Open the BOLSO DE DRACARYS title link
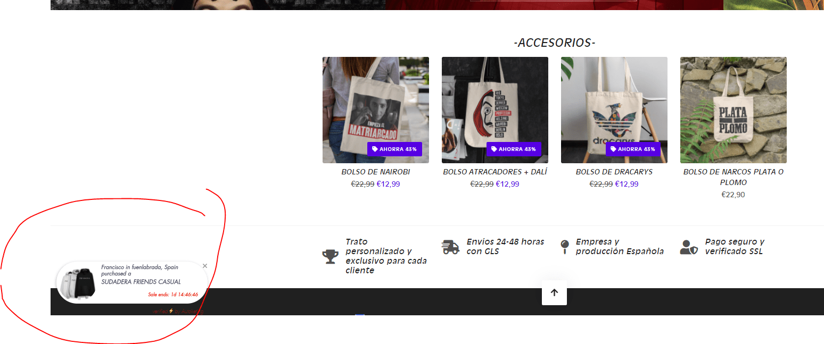This screenshot has width=824, height=344. [x=614, y=172]
